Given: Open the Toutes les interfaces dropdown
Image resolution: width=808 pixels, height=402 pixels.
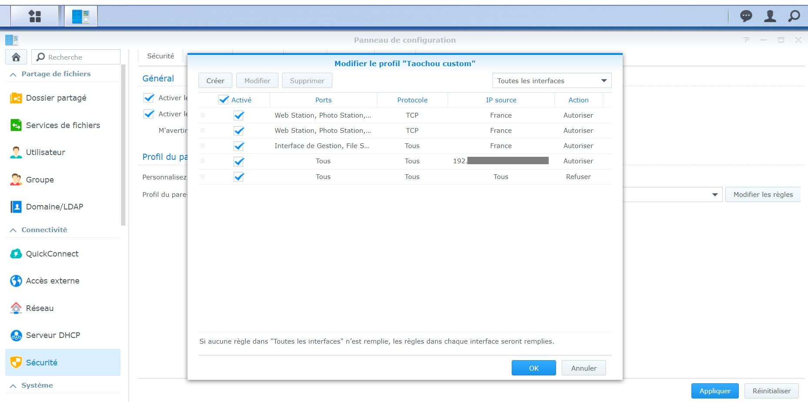Looking at the screenshot, I should click(551, 81).
